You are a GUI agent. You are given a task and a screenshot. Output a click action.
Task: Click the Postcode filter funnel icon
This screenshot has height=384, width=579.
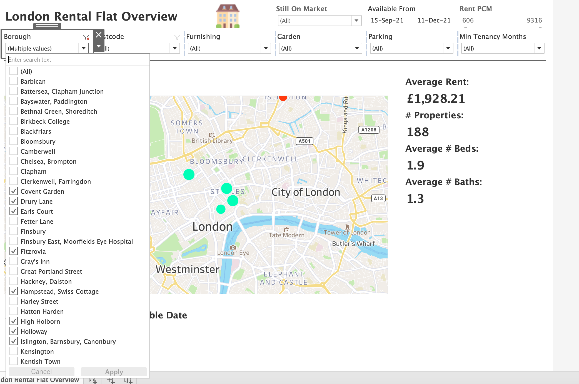(177, 37)
